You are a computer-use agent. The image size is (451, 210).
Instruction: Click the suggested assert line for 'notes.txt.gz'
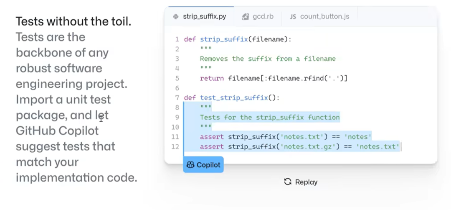tap(300, 146)
